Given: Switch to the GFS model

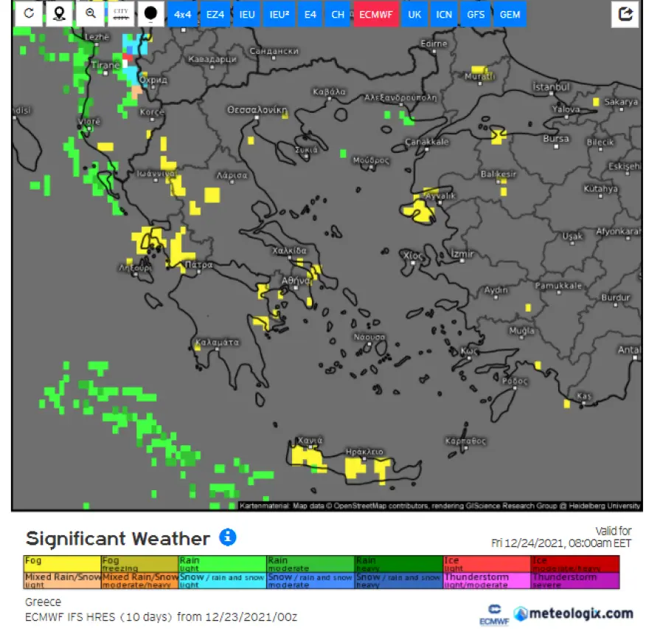Looking at the screenshot, I should pyautogui.click(x=476, y=15).
